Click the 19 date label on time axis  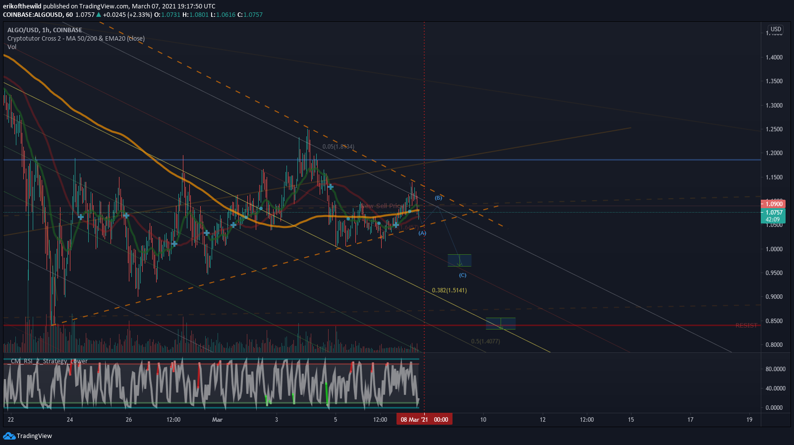pyautogui.click(x=749, y=420)
